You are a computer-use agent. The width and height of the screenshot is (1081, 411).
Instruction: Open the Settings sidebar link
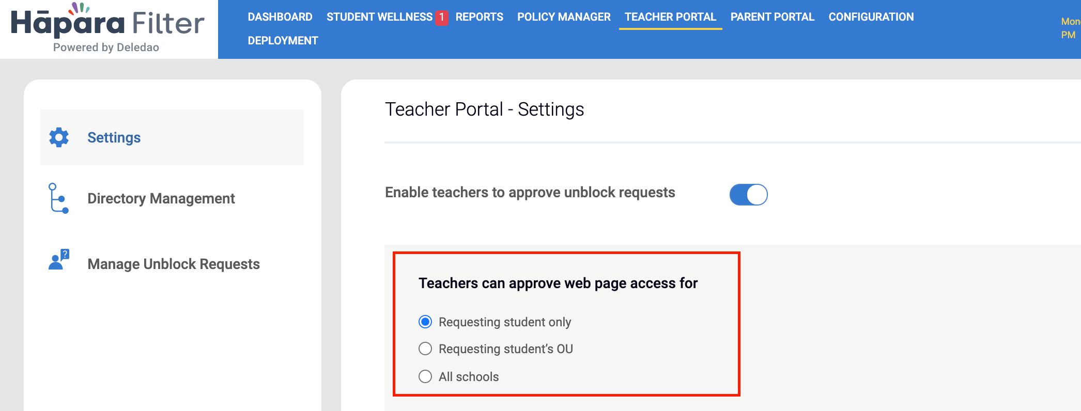[172, 137]
